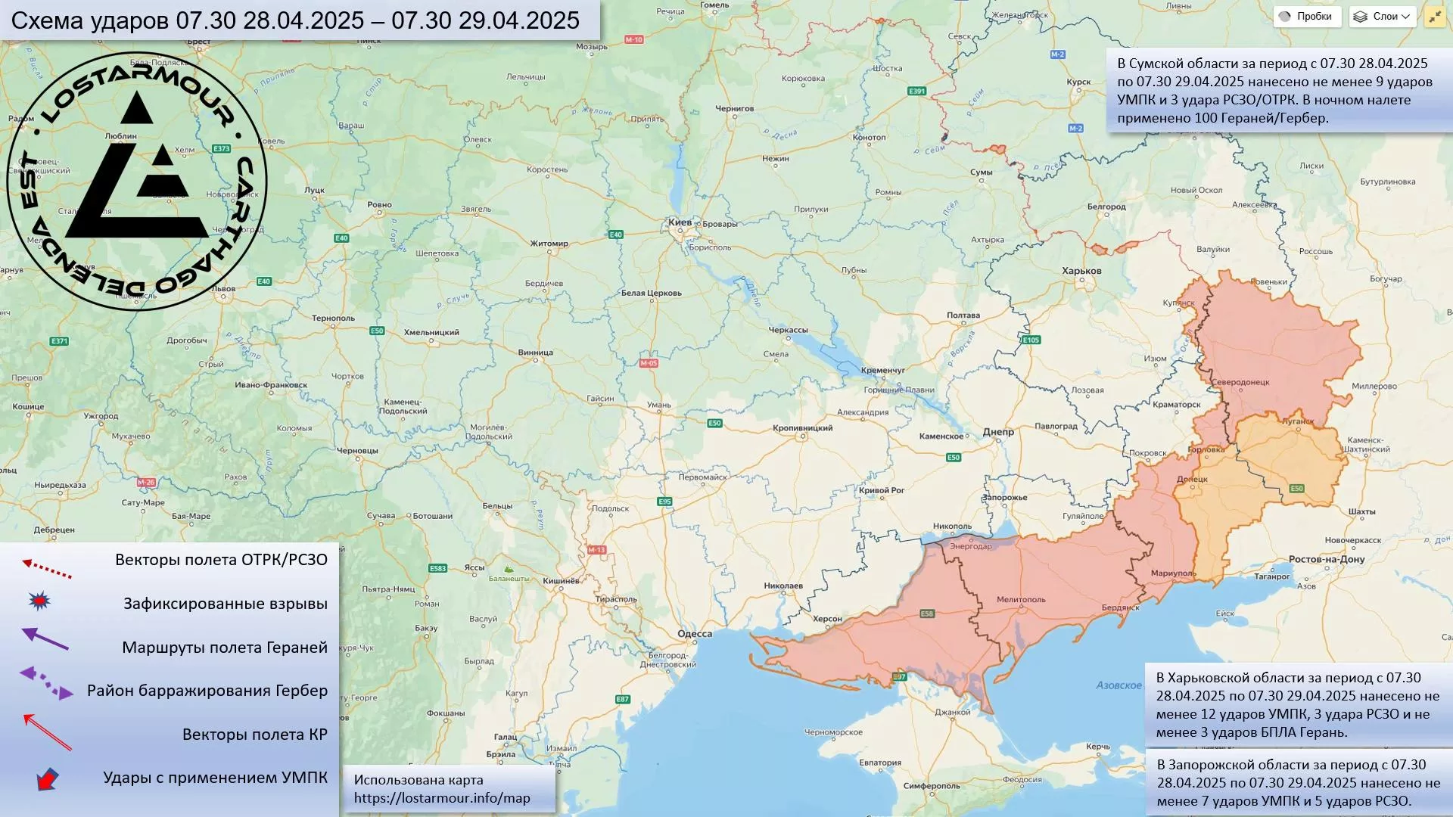Click the Киев city label
This screenshot has width=1453, height=817.
pyautogui.click(x=680, y=222)
